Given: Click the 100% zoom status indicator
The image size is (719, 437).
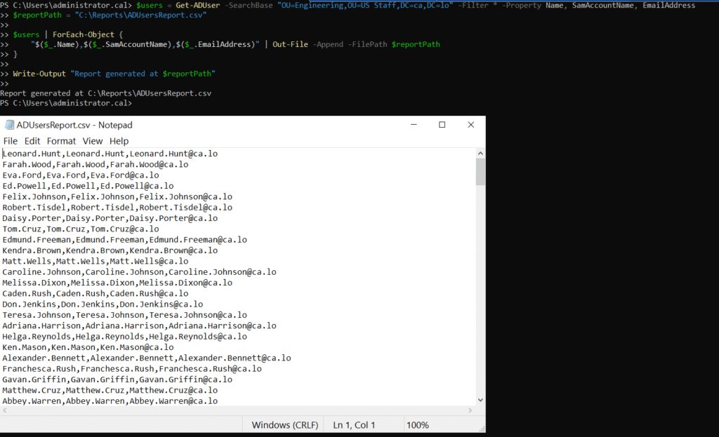Looking at the screenshot, I should coord(417,425).
